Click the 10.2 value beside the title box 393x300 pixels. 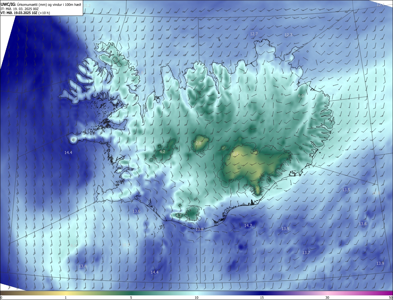87,6
